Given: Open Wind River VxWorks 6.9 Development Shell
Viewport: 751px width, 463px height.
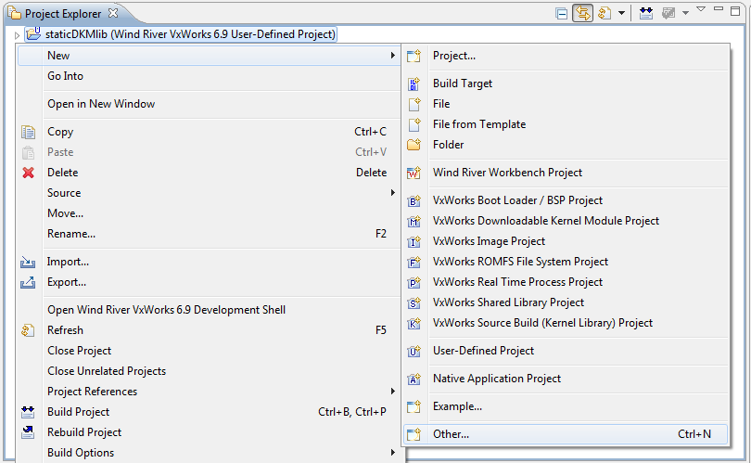Looking at the screenshot, I should (x=166, y=310).
